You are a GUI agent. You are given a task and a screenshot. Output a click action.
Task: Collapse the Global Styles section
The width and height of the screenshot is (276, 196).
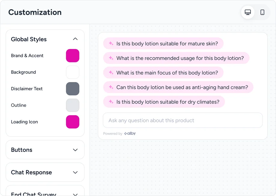pyautogui.click(x=75, y=39)
